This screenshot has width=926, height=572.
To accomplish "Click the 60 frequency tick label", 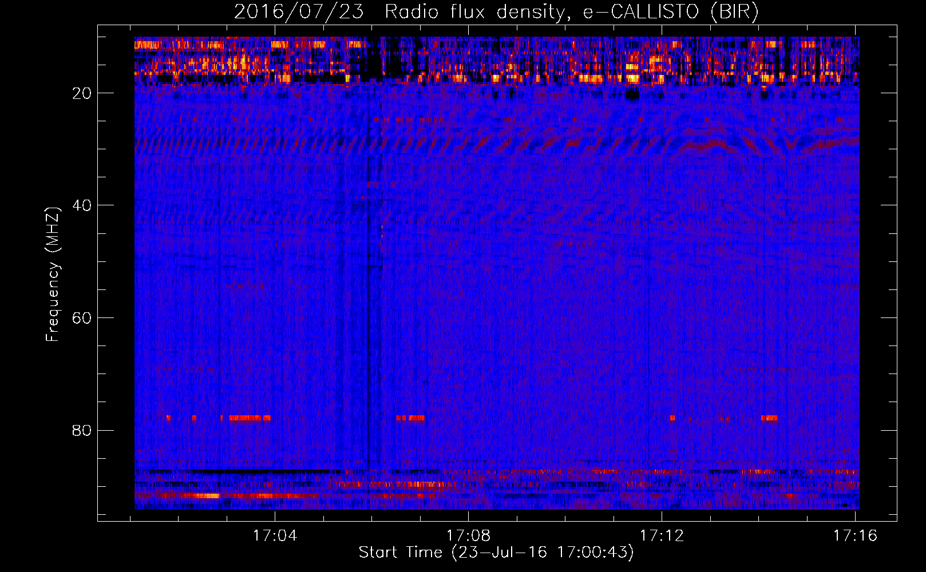I will (x=82, y=318).
